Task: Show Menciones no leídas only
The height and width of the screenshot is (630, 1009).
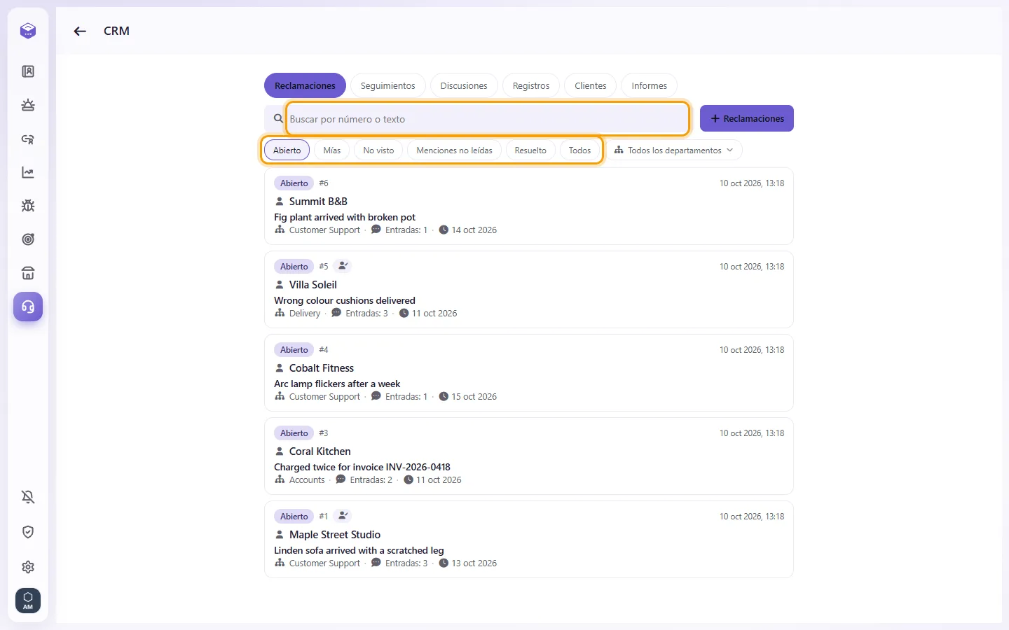Action: [454, 150]
